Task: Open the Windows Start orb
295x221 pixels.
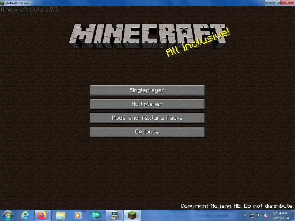Action: click(8, 215)
